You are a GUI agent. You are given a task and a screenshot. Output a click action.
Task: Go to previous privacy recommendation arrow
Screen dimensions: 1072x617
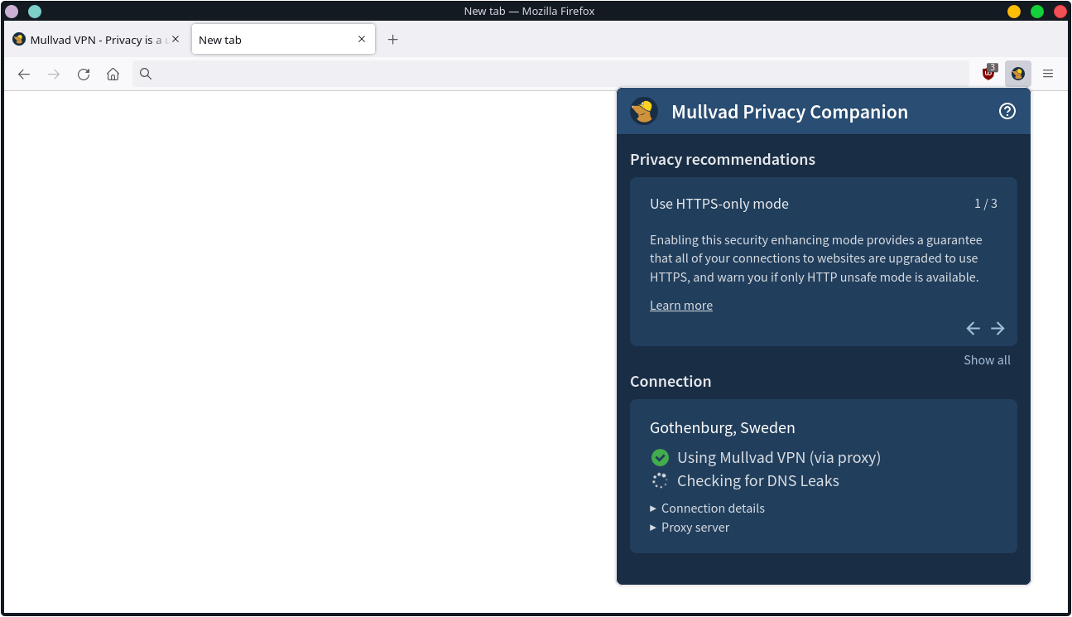[x=973, y=329]
